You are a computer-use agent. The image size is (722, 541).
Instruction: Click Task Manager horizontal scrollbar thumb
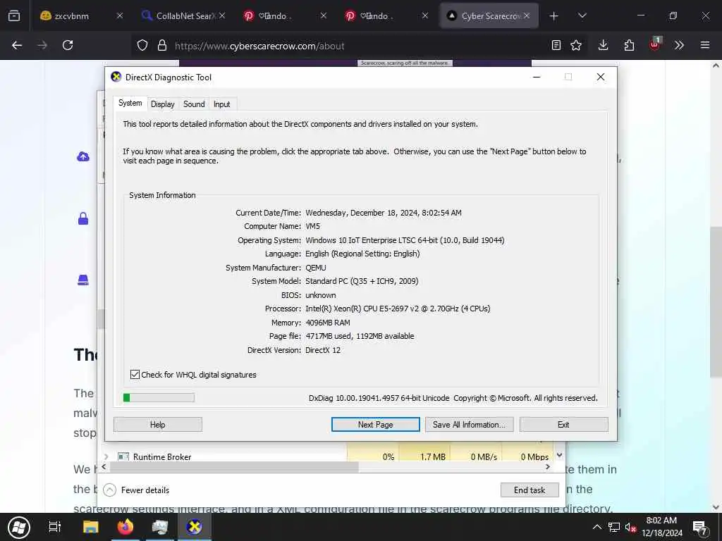(x=234, y=467)
